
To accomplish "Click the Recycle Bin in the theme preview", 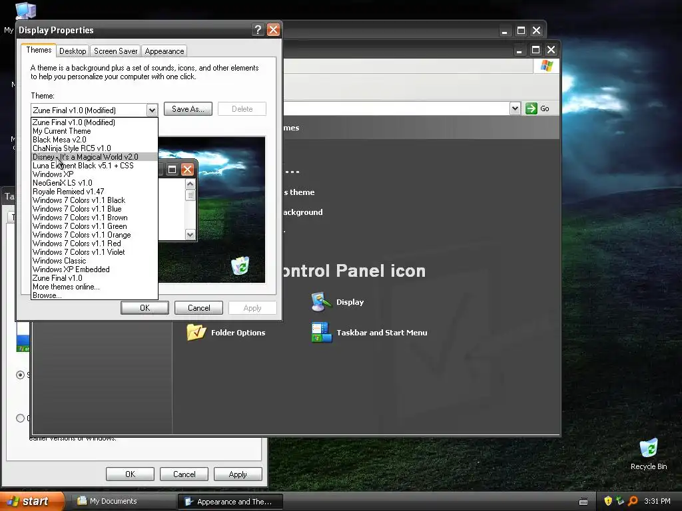I will (240, 265).
